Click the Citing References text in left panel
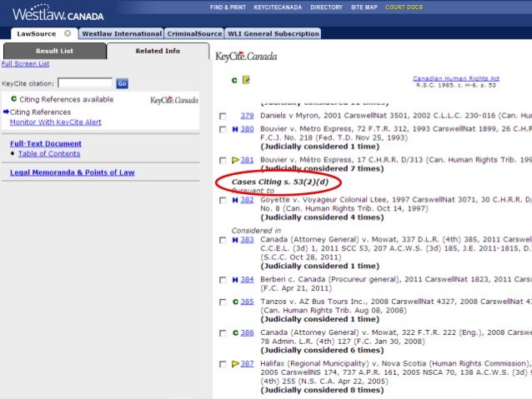The image size is (532, 399). point(40,112)
